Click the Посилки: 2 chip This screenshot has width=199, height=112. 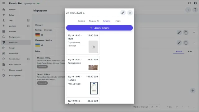pyautogui.click(x=42, y=83)
